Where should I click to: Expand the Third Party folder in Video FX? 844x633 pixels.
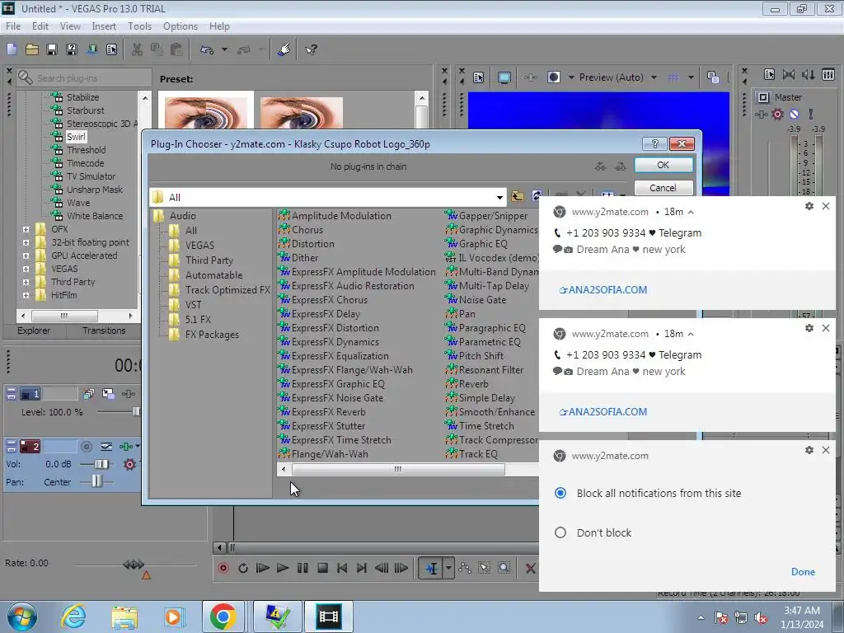click(26, 282)
